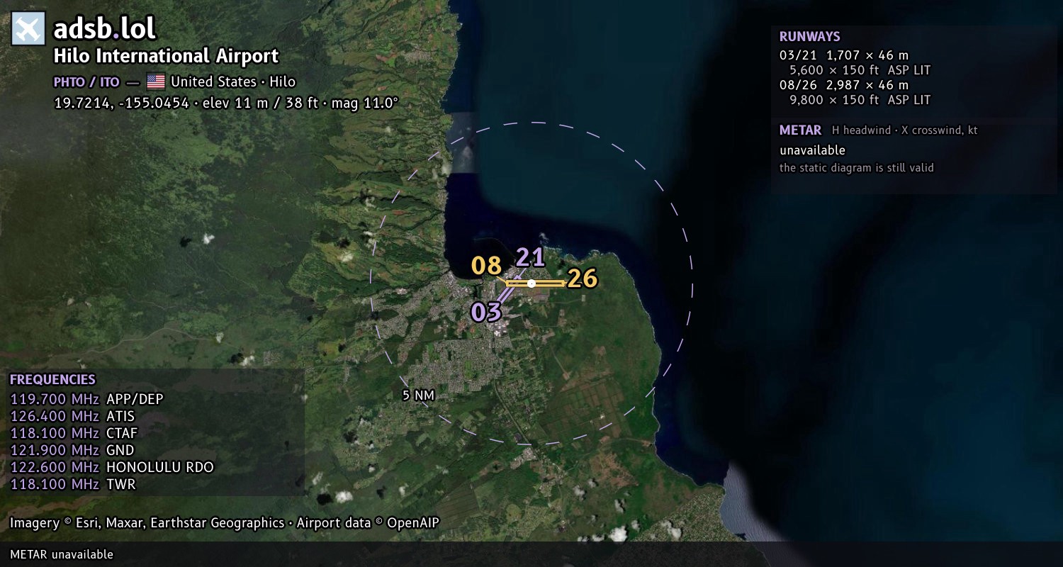Image resolution: width=1063 pixels, height=567 pixels.
Task: Click the white airport center marker dot
Action: pyautogui.click(x=531, y=283)
